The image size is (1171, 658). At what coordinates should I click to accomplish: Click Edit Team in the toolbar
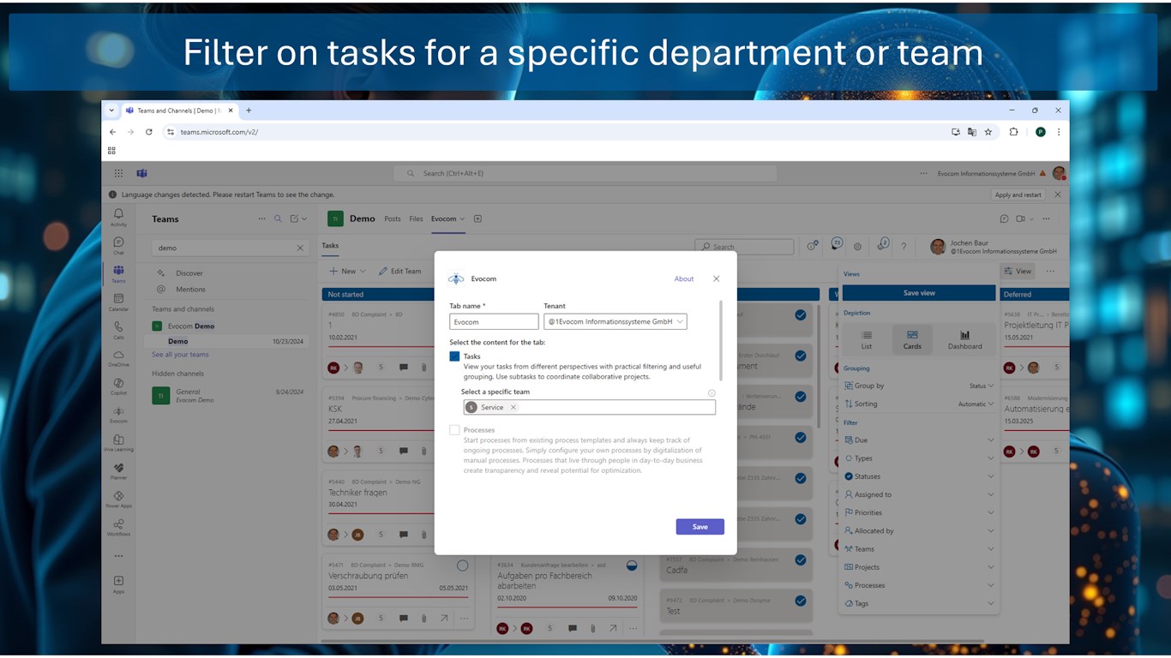[x=400, y=271]
